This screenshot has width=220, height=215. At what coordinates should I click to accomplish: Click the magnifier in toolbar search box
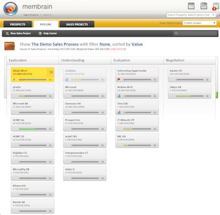click(x=176, y=33)
